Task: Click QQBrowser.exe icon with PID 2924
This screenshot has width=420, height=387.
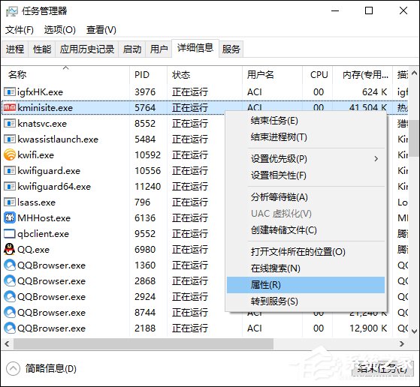Action: click(x=10, y=296)
